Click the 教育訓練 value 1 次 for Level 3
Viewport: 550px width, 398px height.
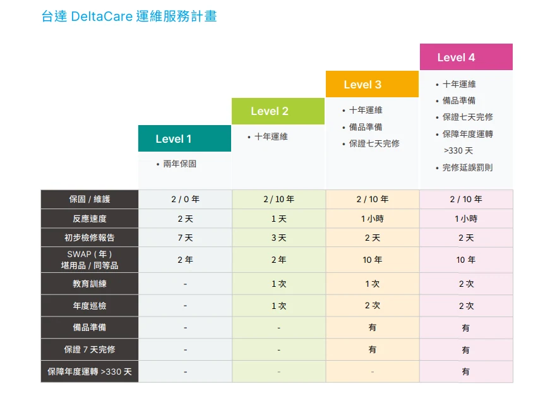click(x=373, y=284)
